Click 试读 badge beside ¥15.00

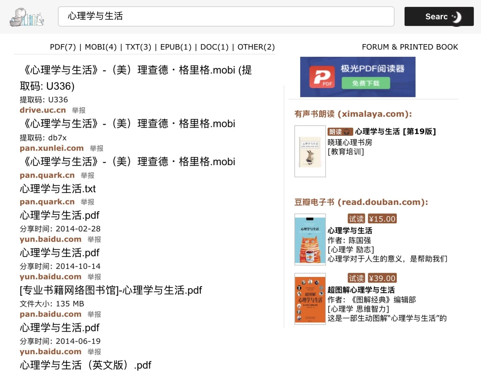pyautogui.click(x=356, y=219)
